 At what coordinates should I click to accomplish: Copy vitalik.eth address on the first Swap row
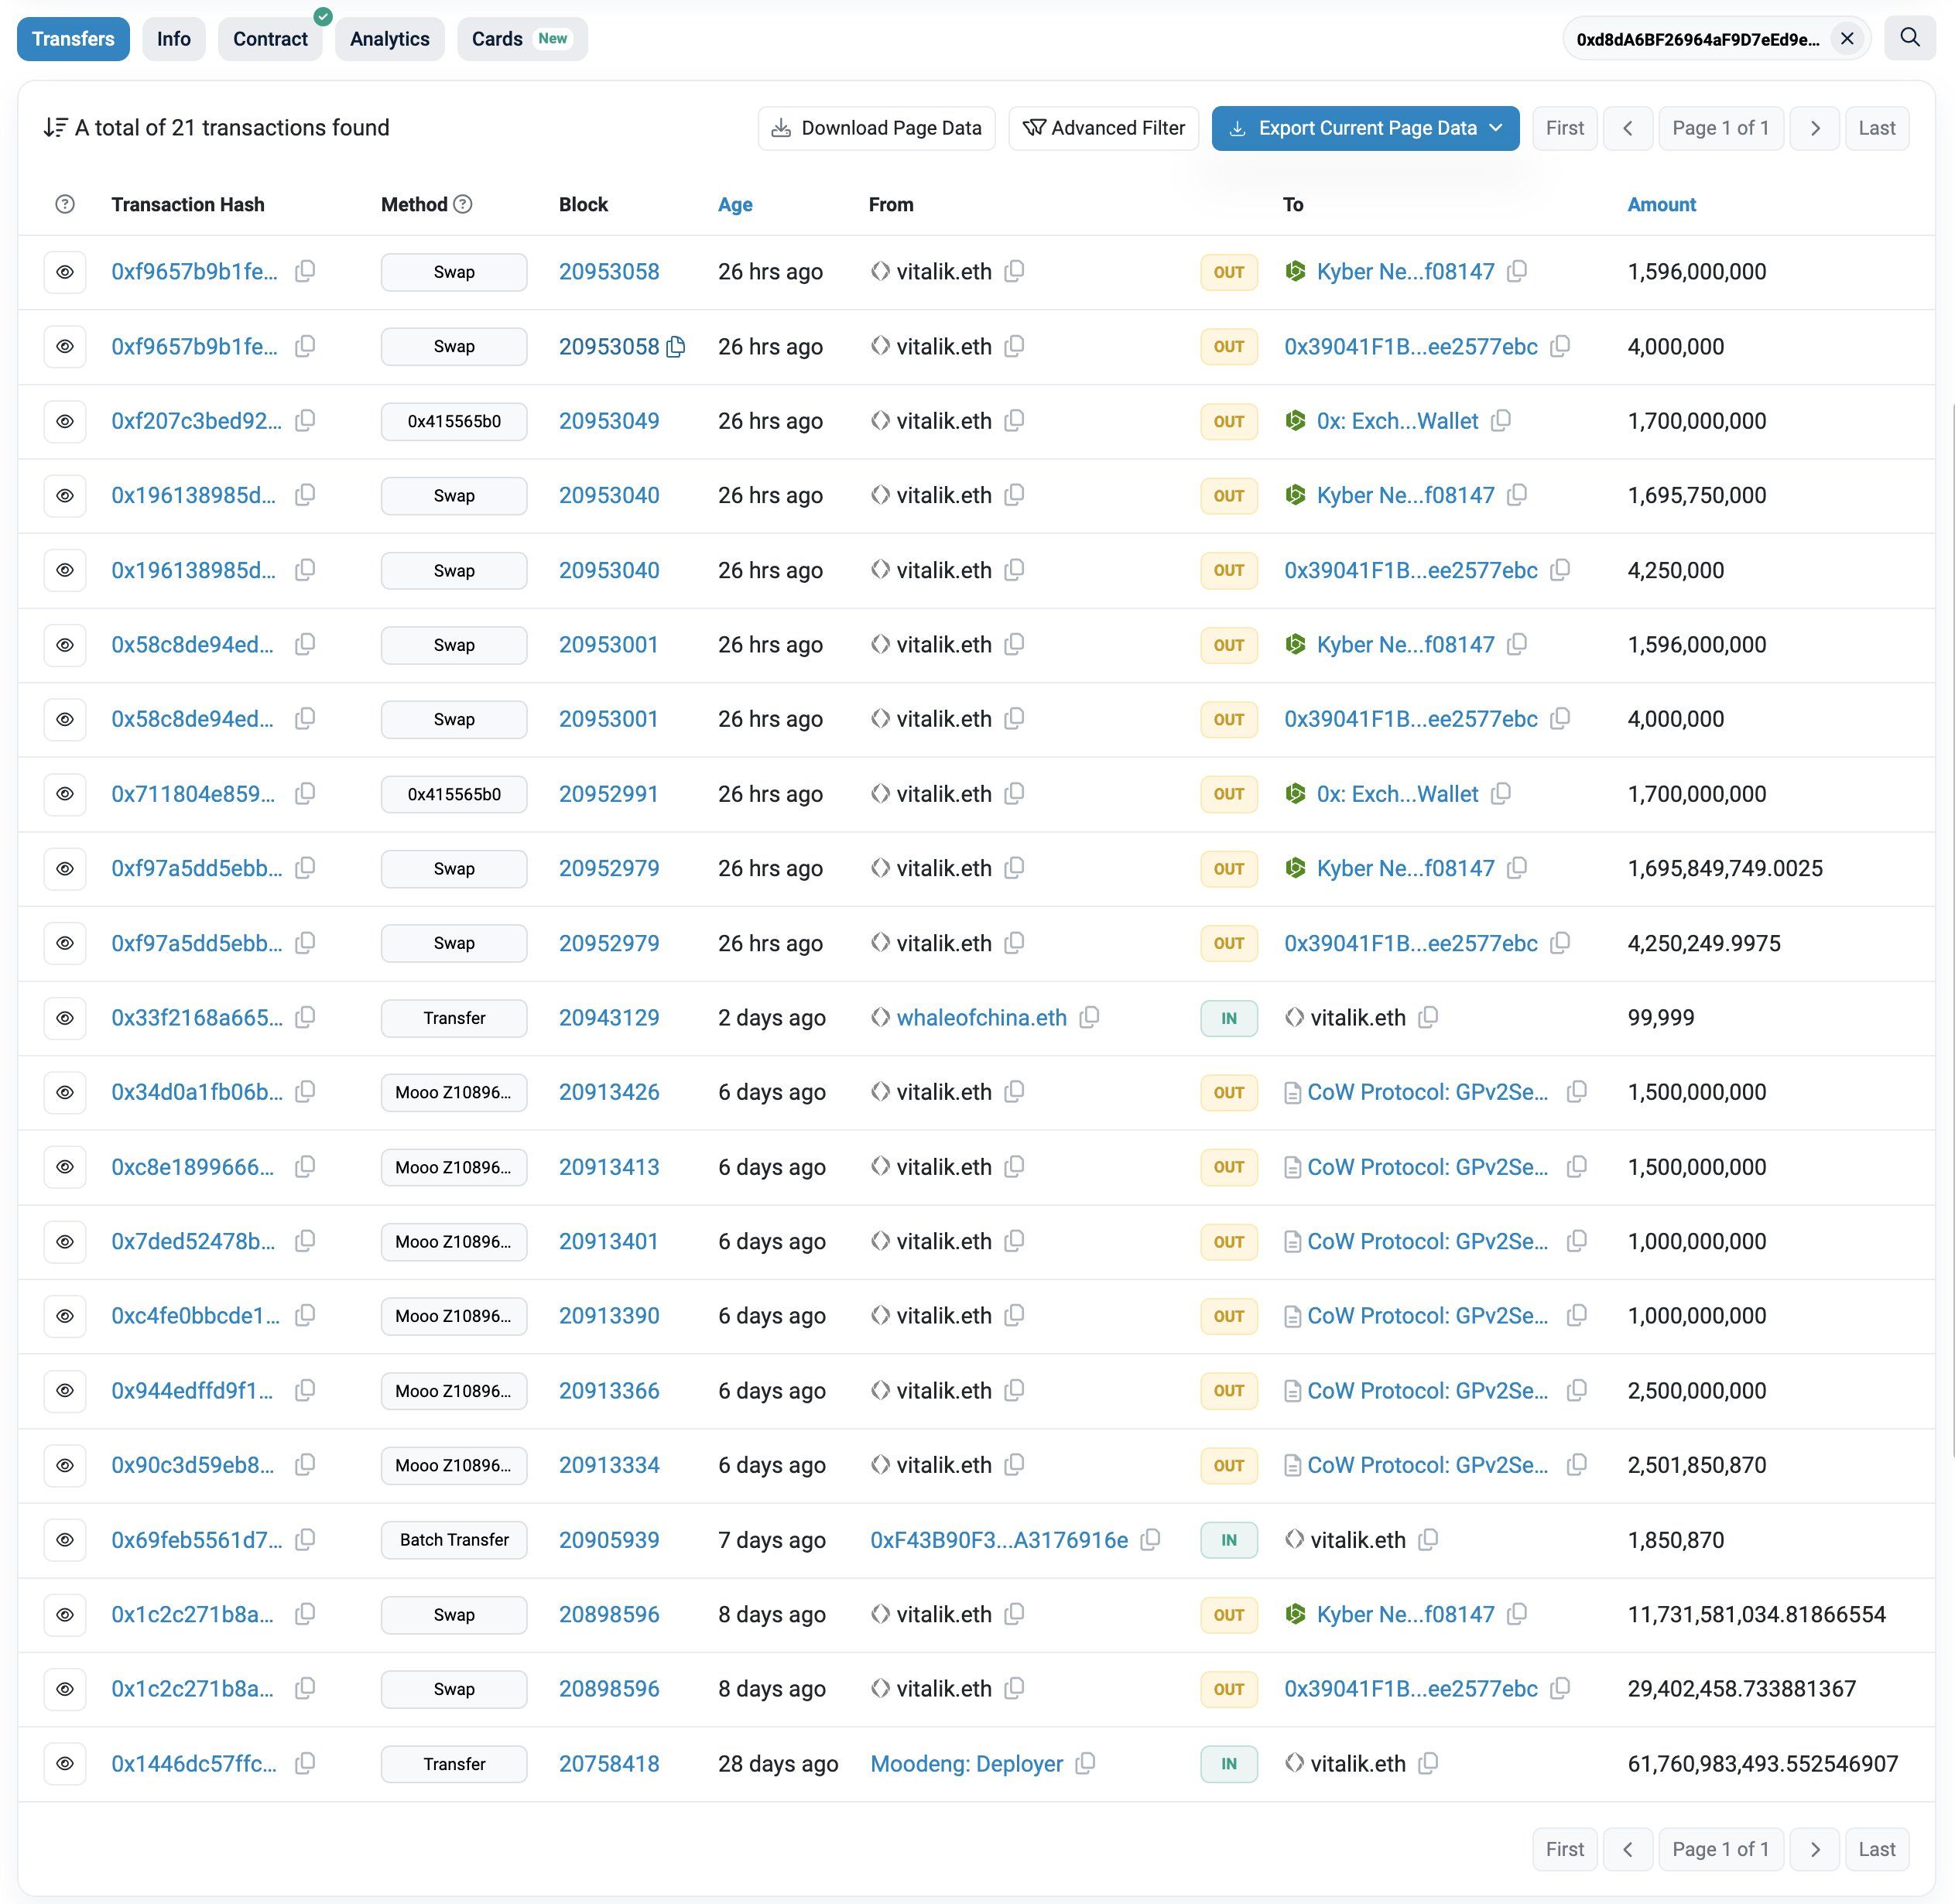(x=1014, y=271)
